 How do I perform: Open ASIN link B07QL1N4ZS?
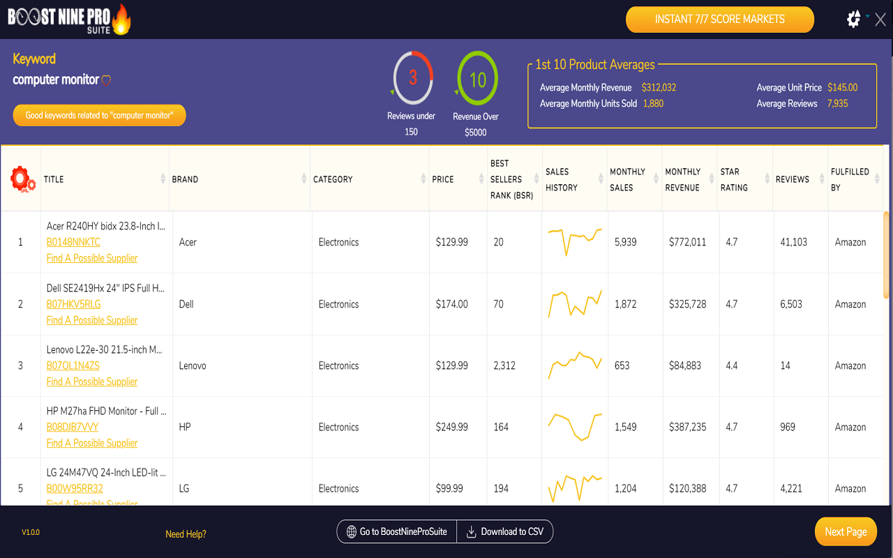click(73, 365)
